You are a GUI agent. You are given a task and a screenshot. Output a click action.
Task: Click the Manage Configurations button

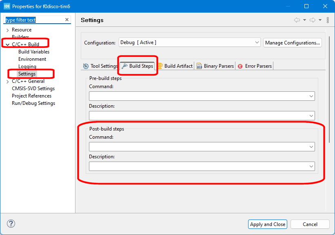pos(292,42)
